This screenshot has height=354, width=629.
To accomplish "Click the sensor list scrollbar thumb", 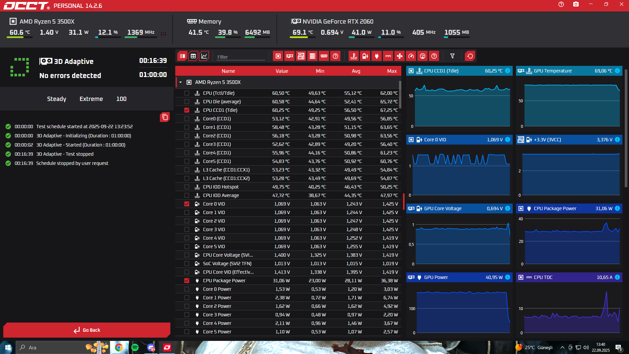I will pos(400,94).
